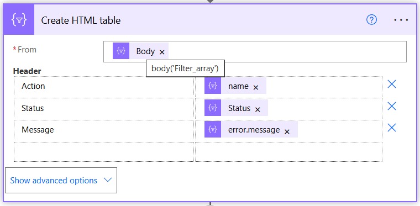Click the From field label
Screen dimensions: 420x206
pyautogui.click(x=27, y=50)
